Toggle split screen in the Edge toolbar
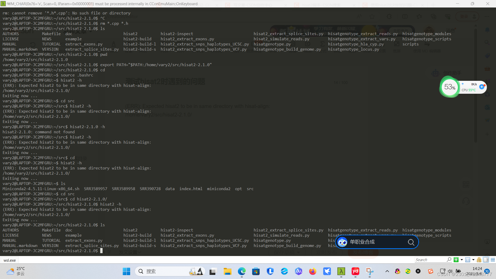 (x=405, y=16)
